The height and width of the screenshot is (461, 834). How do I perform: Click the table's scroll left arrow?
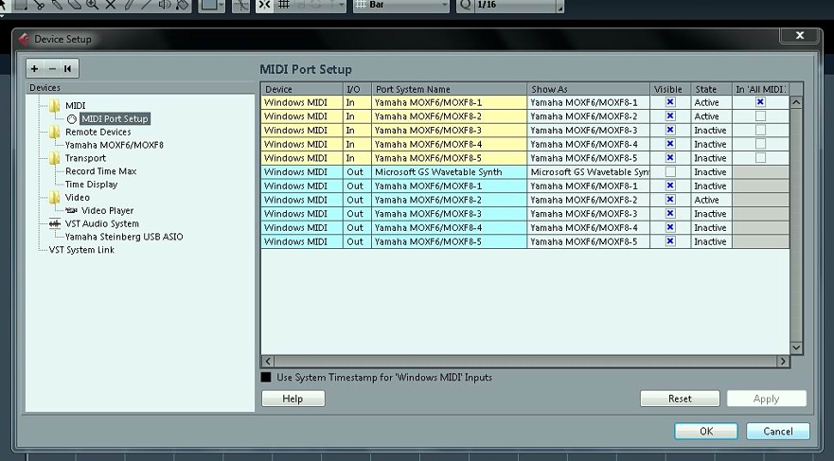tap(268, 361)
